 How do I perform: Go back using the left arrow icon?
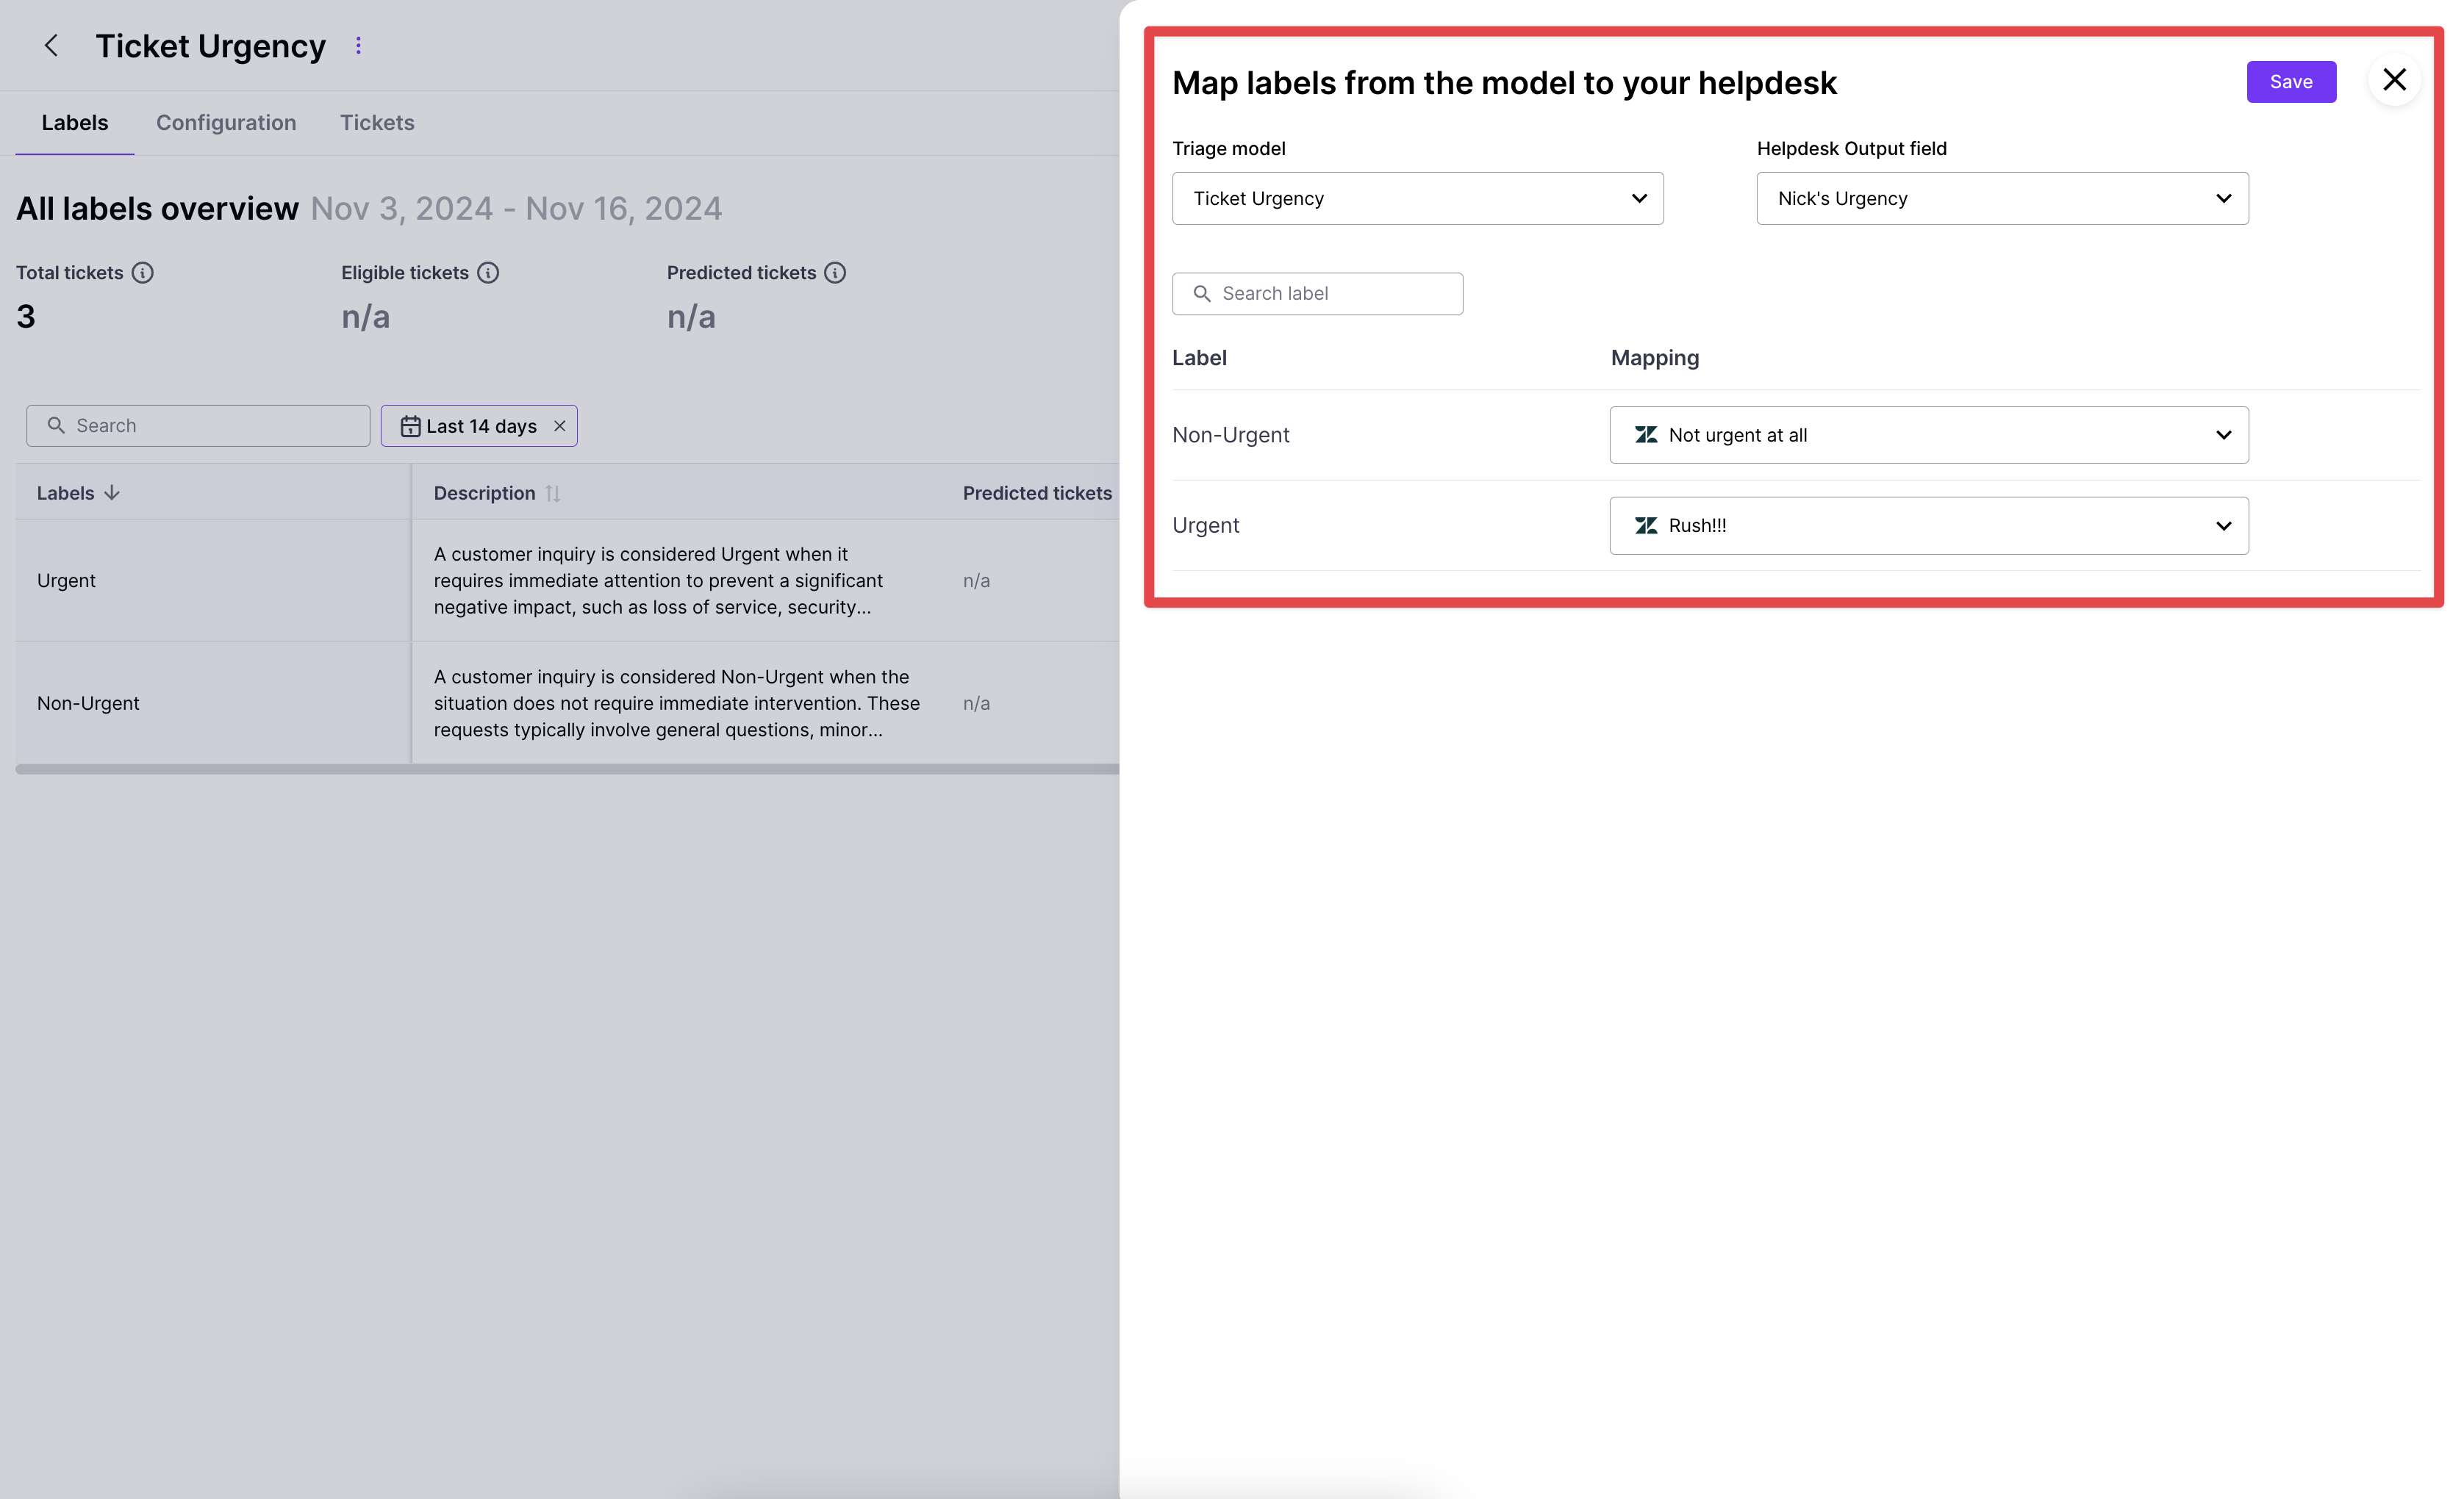tap(51, 46)
